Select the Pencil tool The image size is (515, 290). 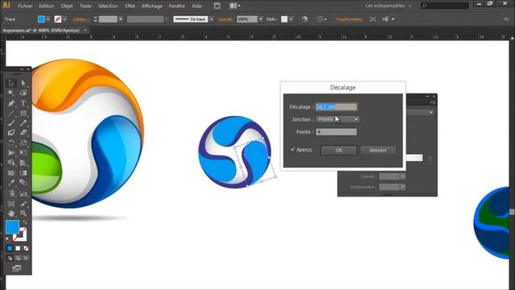click(23, 123)
